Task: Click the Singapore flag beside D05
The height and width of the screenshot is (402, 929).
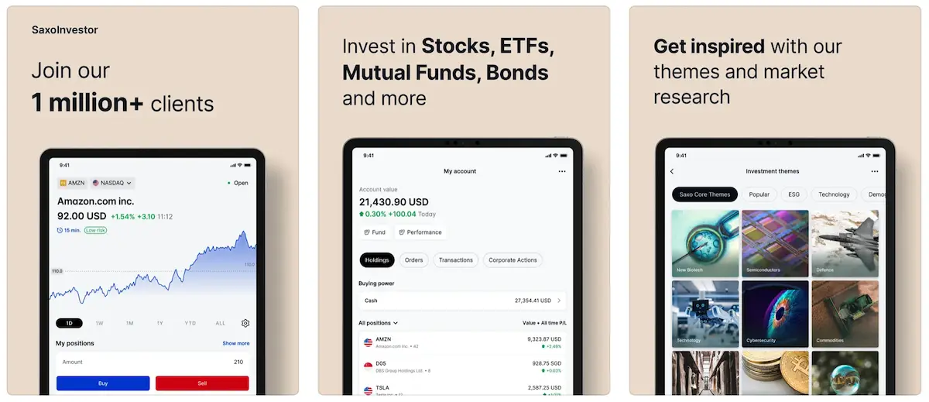Action: (x=369, y=366)
